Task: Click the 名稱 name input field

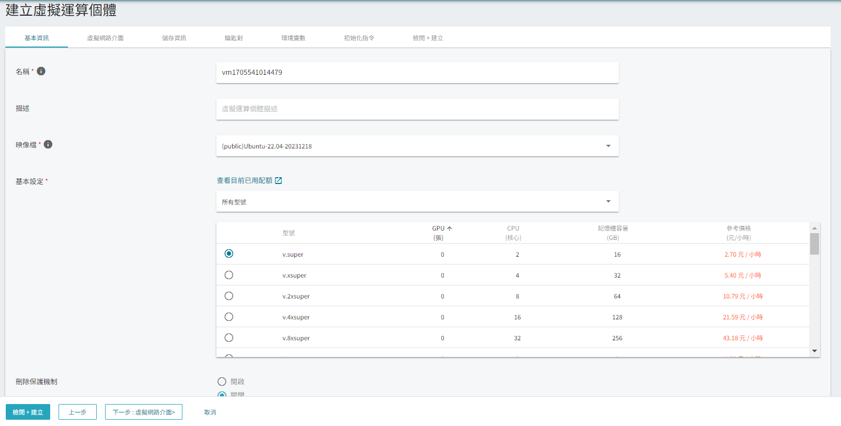Action: point(418,73)
